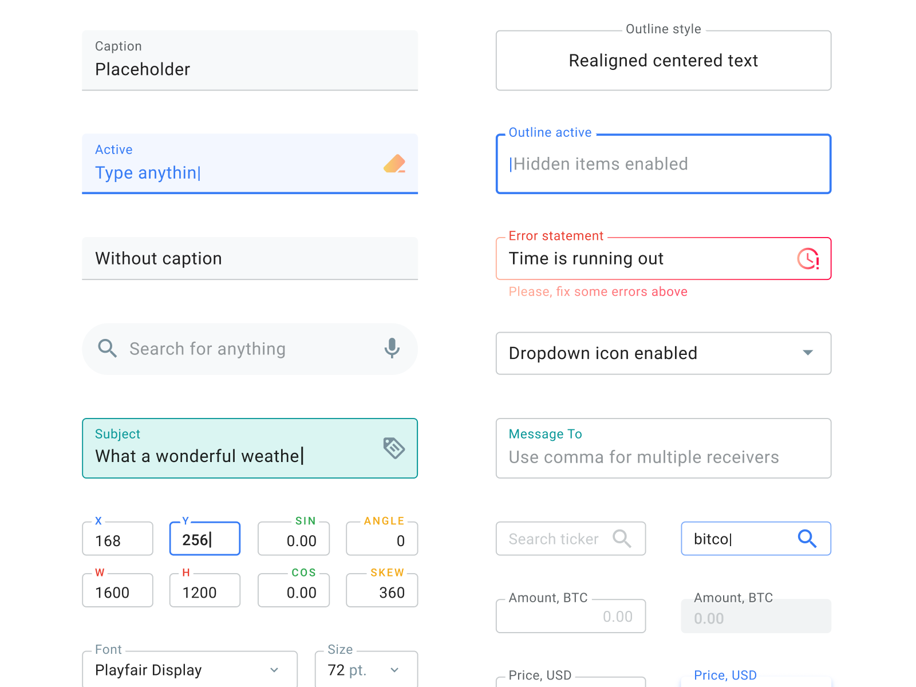The height and width of the screenshot is (687, 916).
Task: Expand the Dropdown icon enabled control
Action: coord(663,353)
